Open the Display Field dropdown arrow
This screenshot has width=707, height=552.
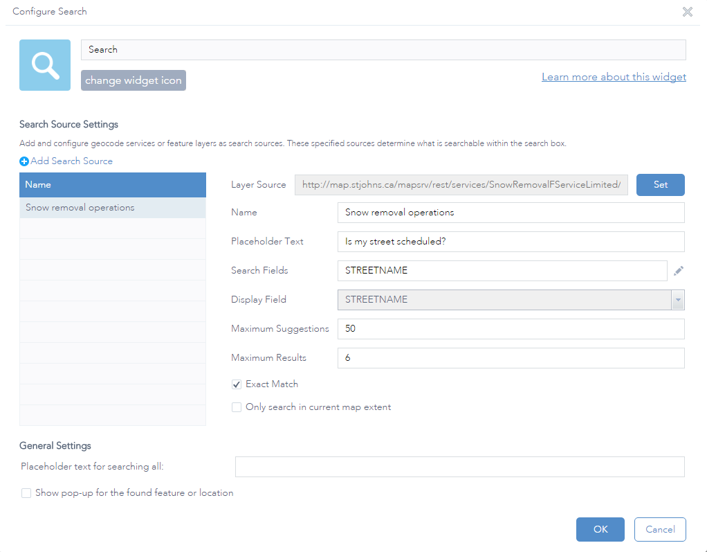(678, 300)
